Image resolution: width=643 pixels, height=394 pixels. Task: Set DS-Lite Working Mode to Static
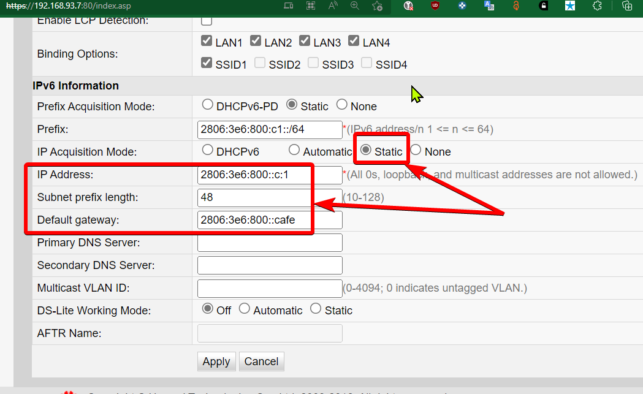316,309
